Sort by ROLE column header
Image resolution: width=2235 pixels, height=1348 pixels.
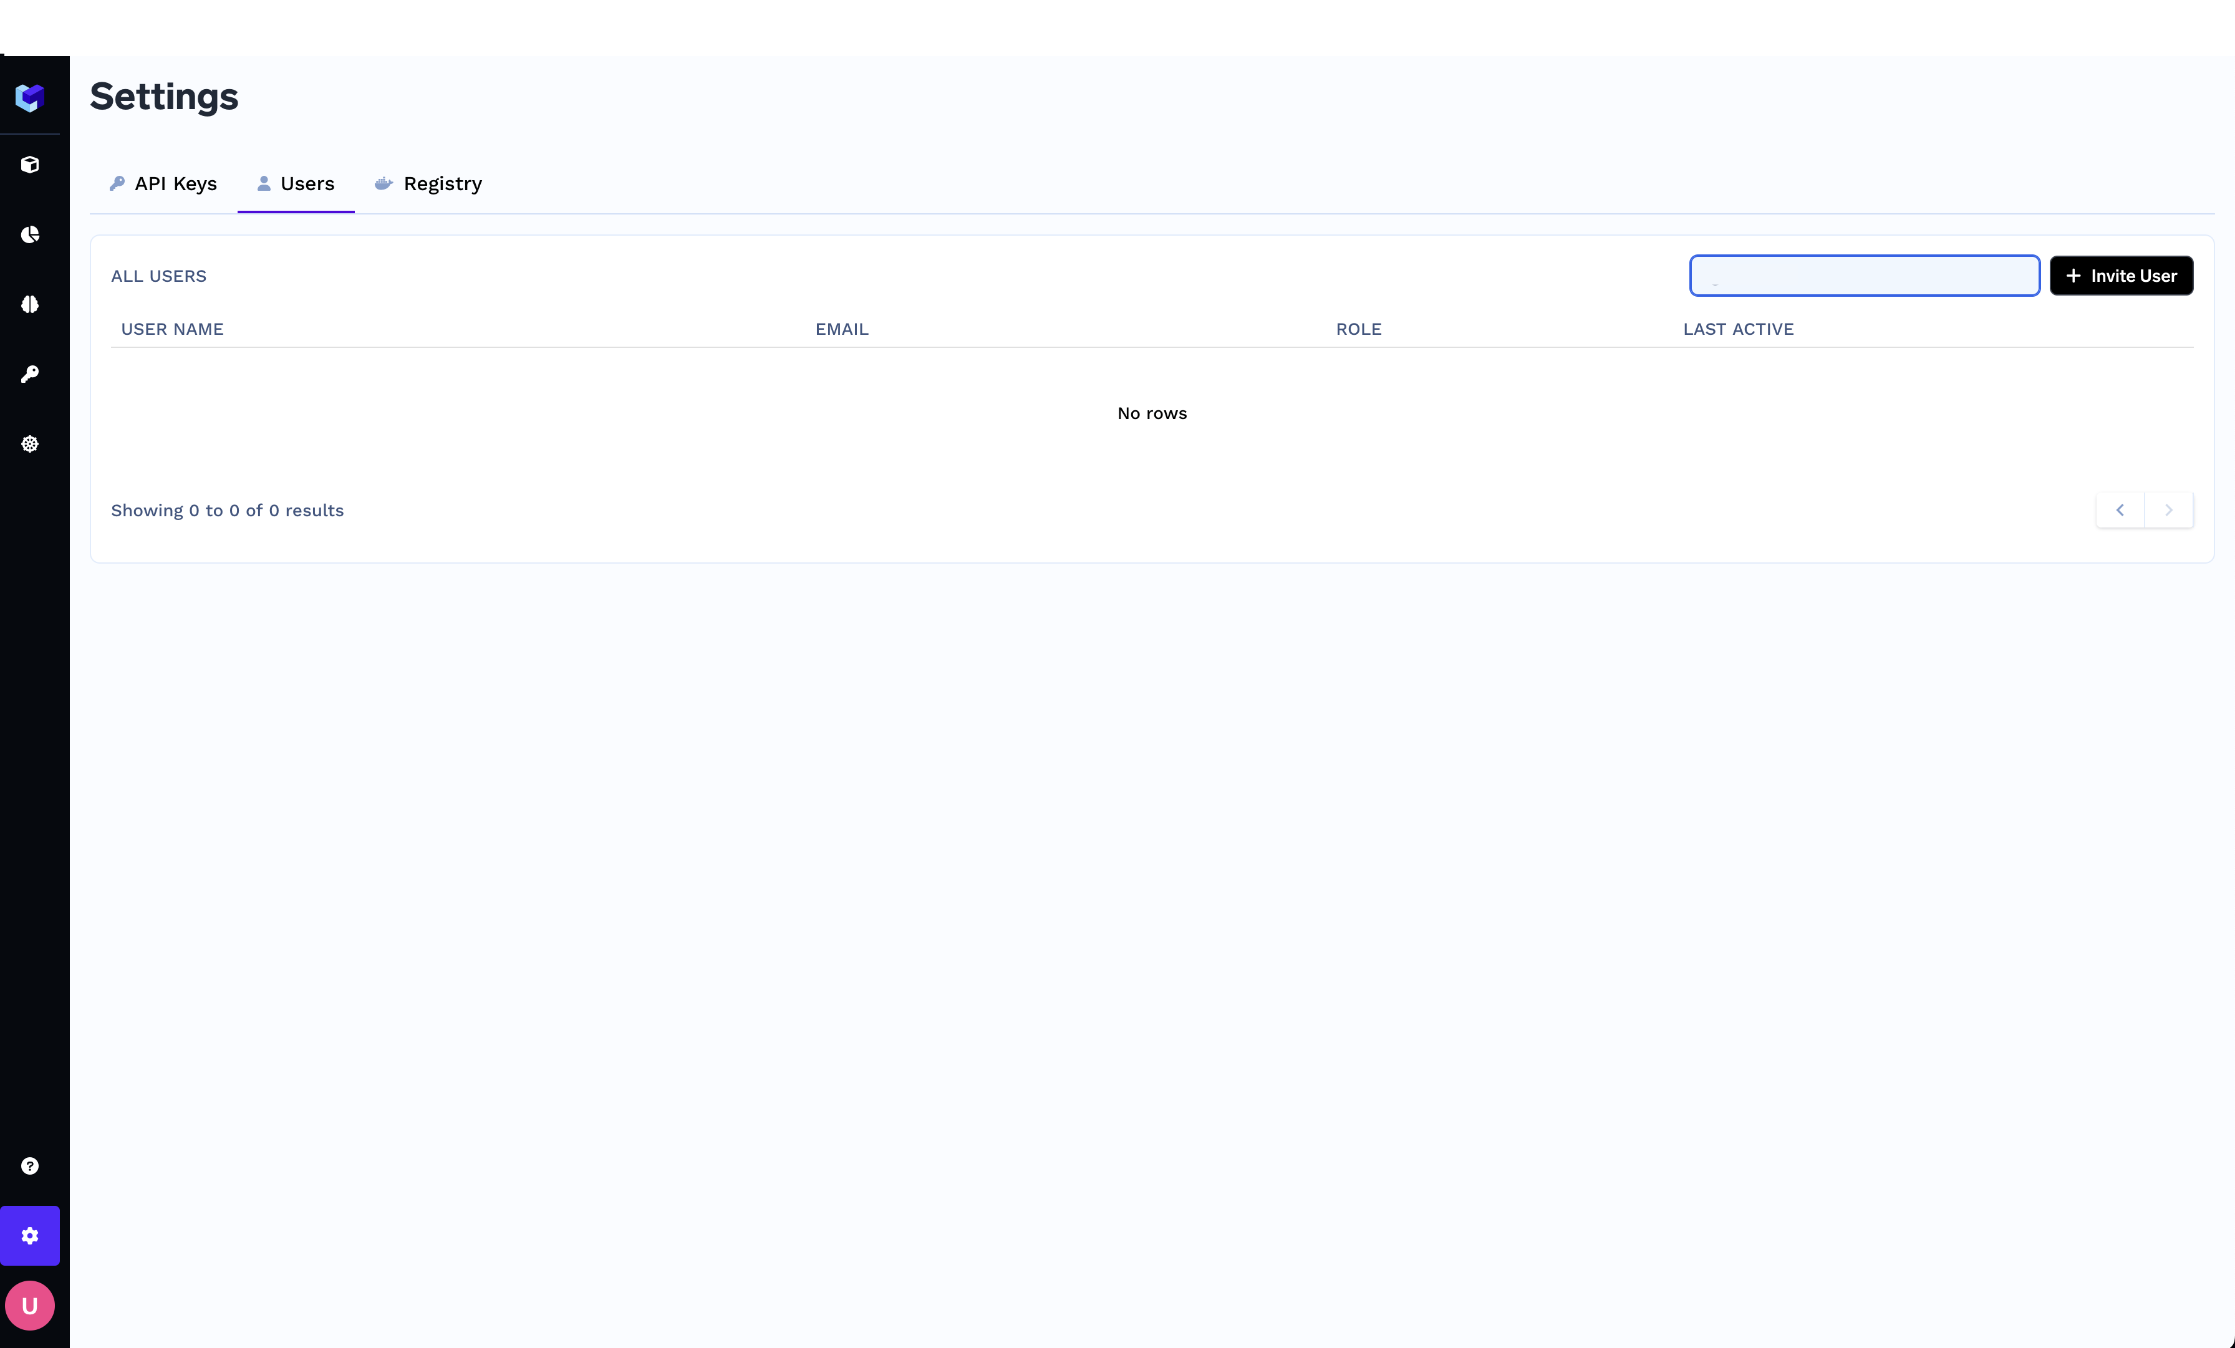(x=1358, y=329)
